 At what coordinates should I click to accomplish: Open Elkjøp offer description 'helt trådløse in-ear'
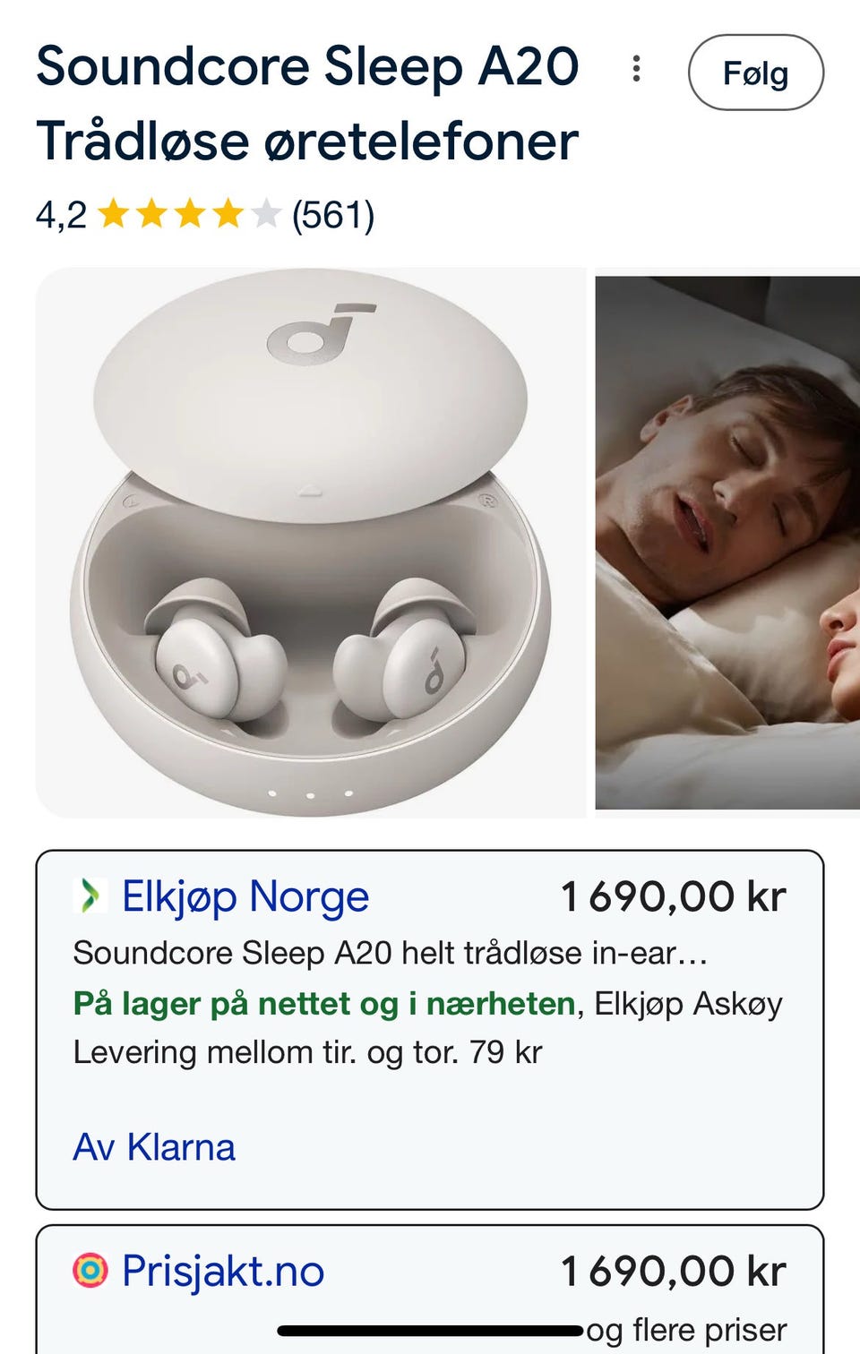[391, 953]
